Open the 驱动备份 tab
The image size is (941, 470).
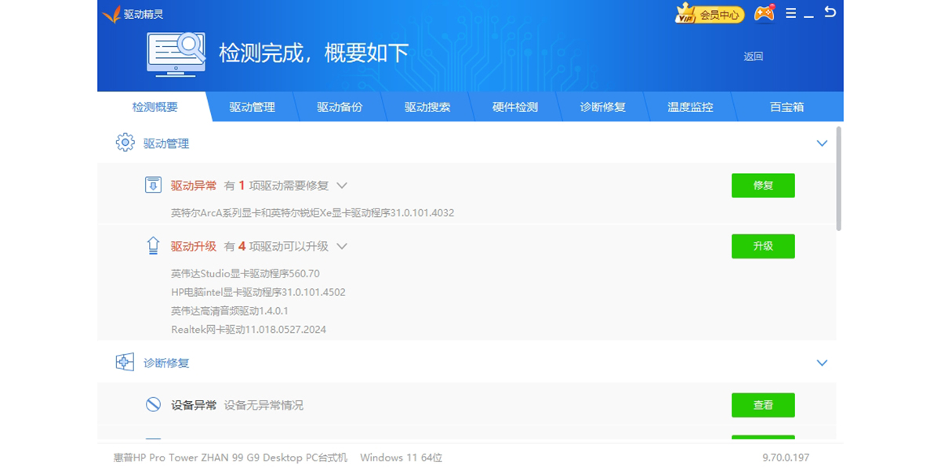340,107
